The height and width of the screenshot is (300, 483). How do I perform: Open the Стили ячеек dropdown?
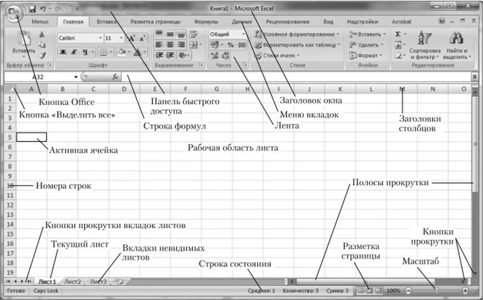click(x=277, y=56)
